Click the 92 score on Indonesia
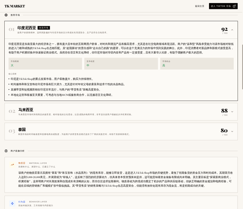Image resolution: width=243 pixels, height=209 pixels. [225, 29]
